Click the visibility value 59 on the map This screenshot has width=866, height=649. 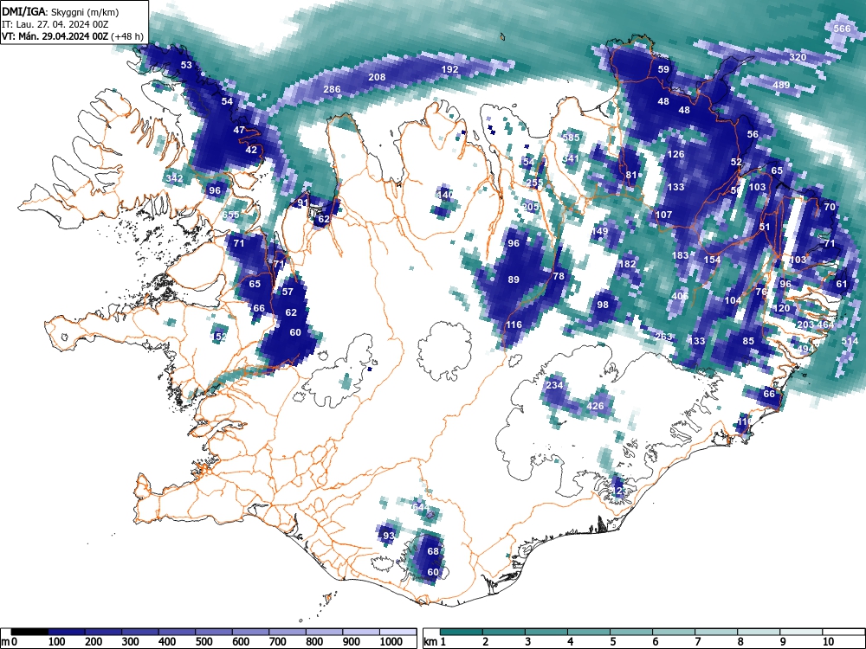(x=663, y=69)
